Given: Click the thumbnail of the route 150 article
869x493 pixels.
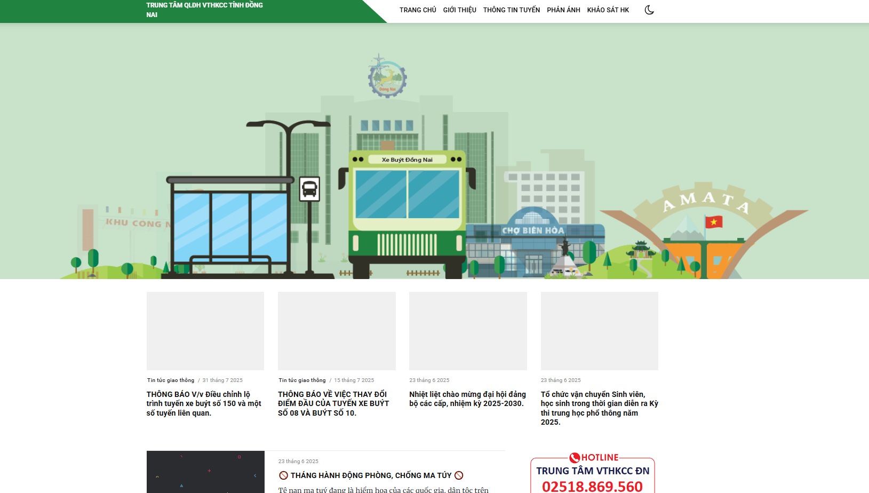Looking at the screenshot, I should coord(205,331).
